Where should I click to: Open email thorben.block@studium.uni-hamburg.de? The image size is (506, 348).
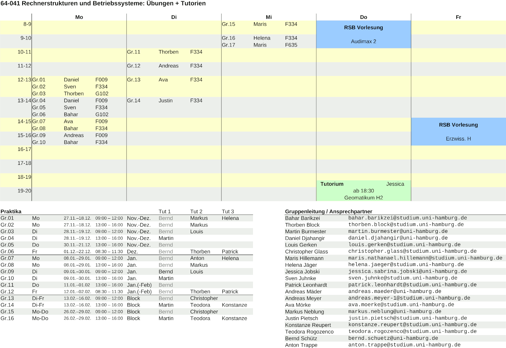tap(406, 225)
